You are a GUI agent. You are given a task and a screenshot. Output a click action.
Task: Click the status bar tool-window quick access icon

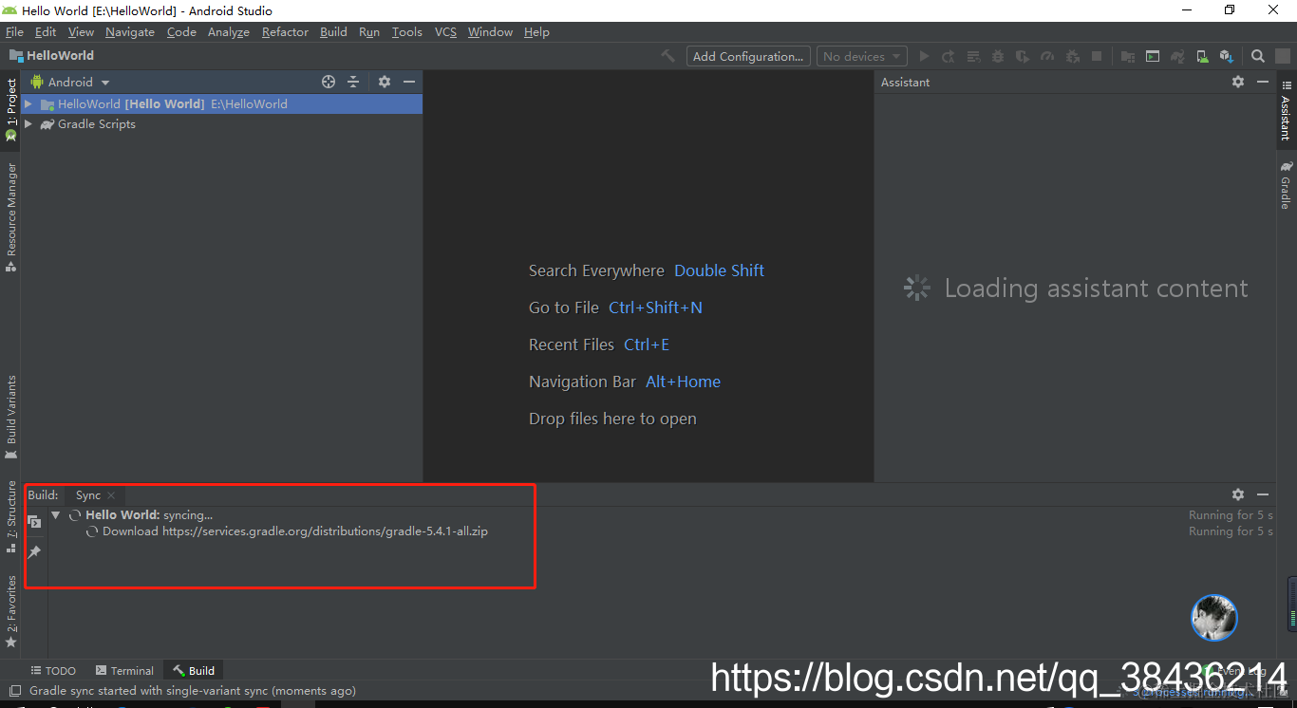point(15,691)
